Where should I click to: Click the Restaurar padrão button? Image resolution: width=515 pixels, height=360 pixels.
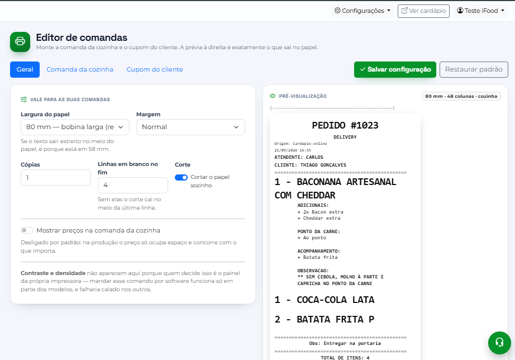click(474, 69)
